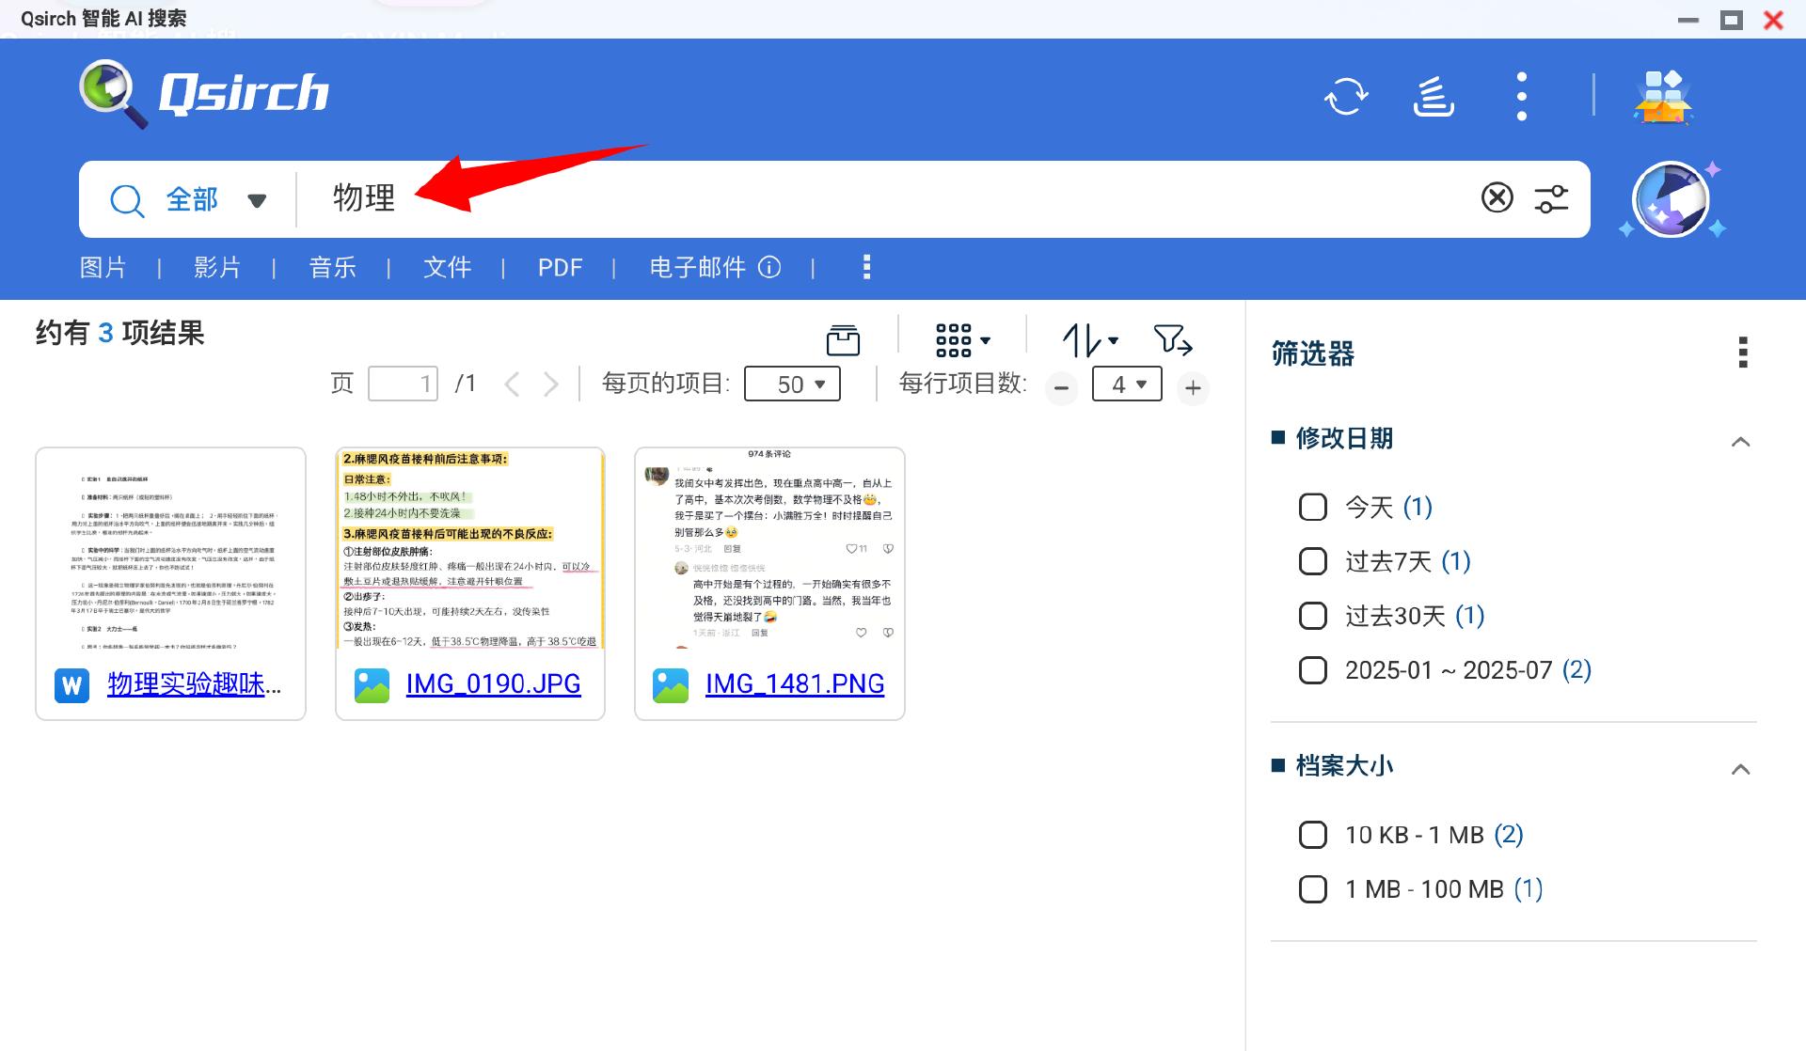Click the archive box icon above results
The width and height of the screenshot is (1806, 1051).
pyautogui.click(x=843, y=339)
